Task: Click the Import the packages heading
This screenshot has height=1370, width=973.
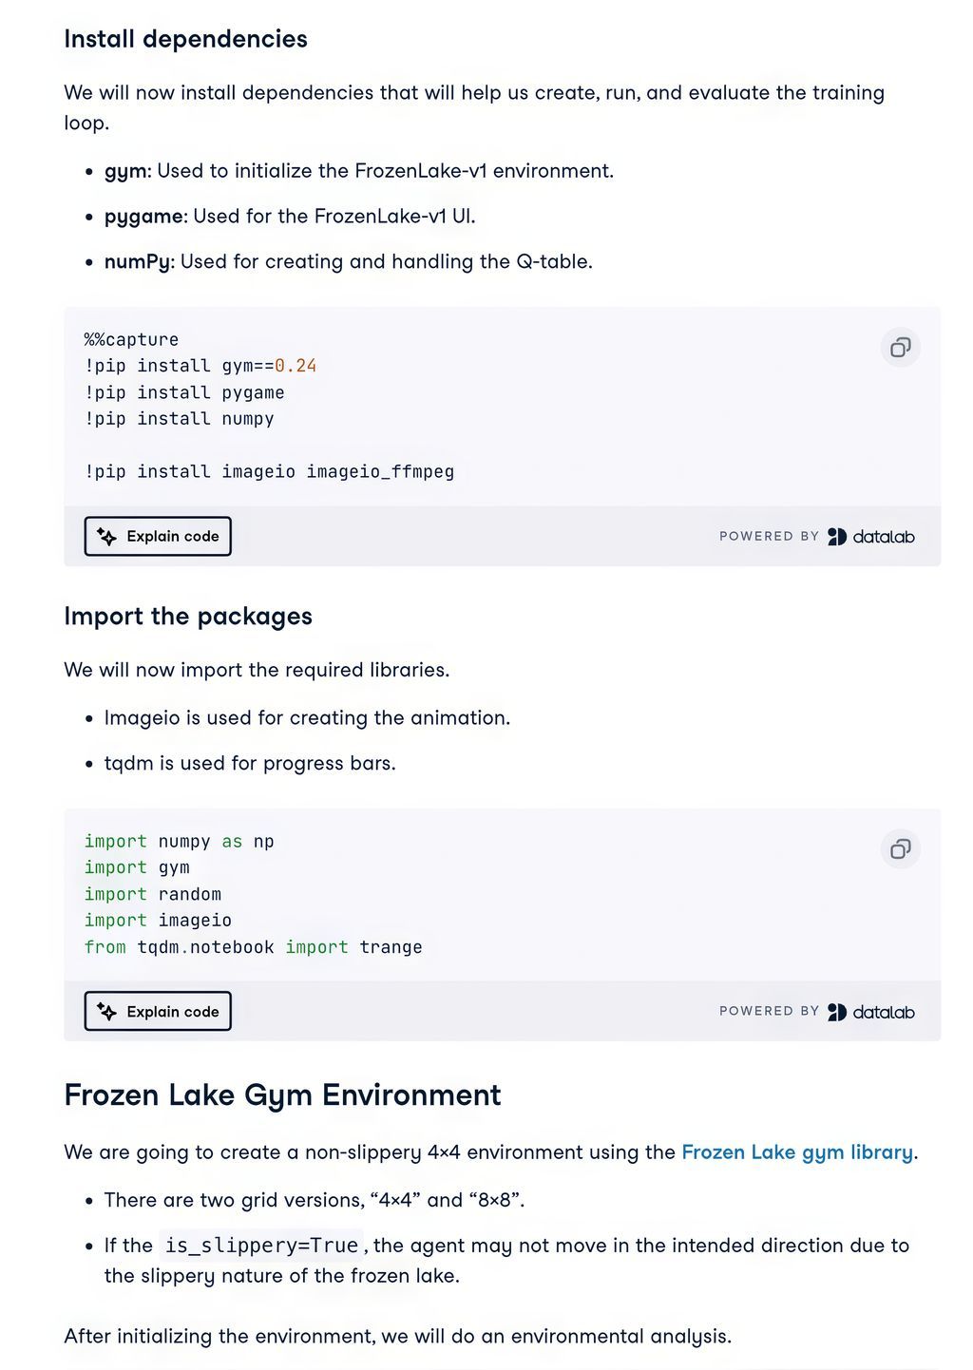Action: [x=188, y=617]
